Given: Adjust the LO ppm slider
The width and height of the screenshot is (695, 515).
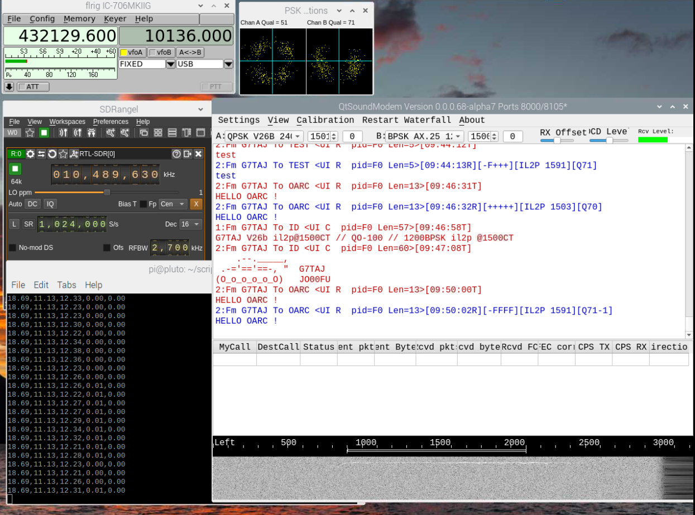Looking at the screenshot, I should (107, 192).
